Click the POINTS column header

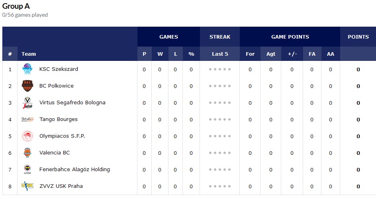pos(358,37)
